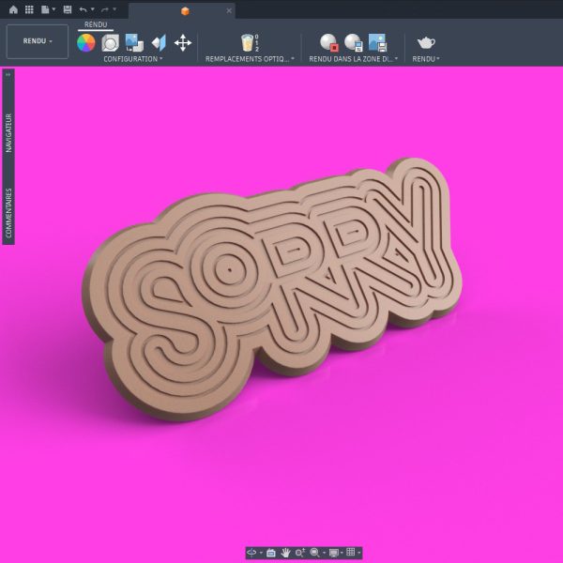Click the Zoom Window magnifier icon
Screen dimensions: 563x563
(314, 553)
